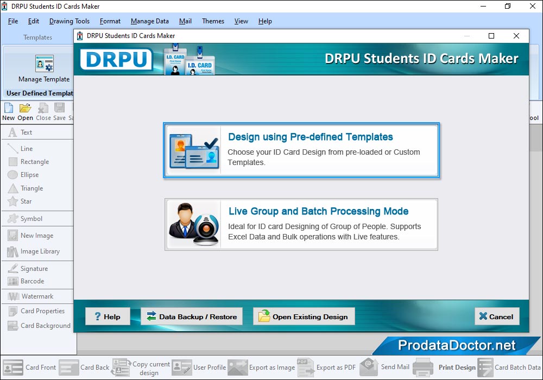Open the Themes menu
Image resolution: width=543 pixels, height=380 pixels.
click(213, 21)
